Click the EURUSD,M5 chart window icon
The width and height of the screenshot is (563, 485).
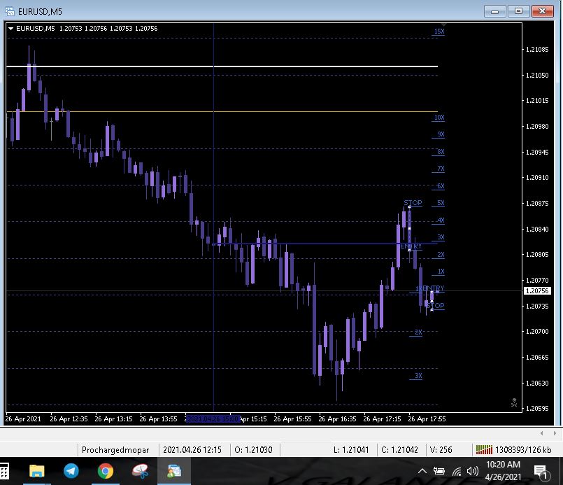coord(10,11)
